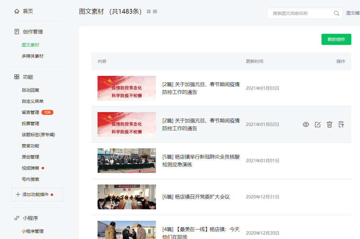Click the 小程序 link icon

click(x=17, y=218)
